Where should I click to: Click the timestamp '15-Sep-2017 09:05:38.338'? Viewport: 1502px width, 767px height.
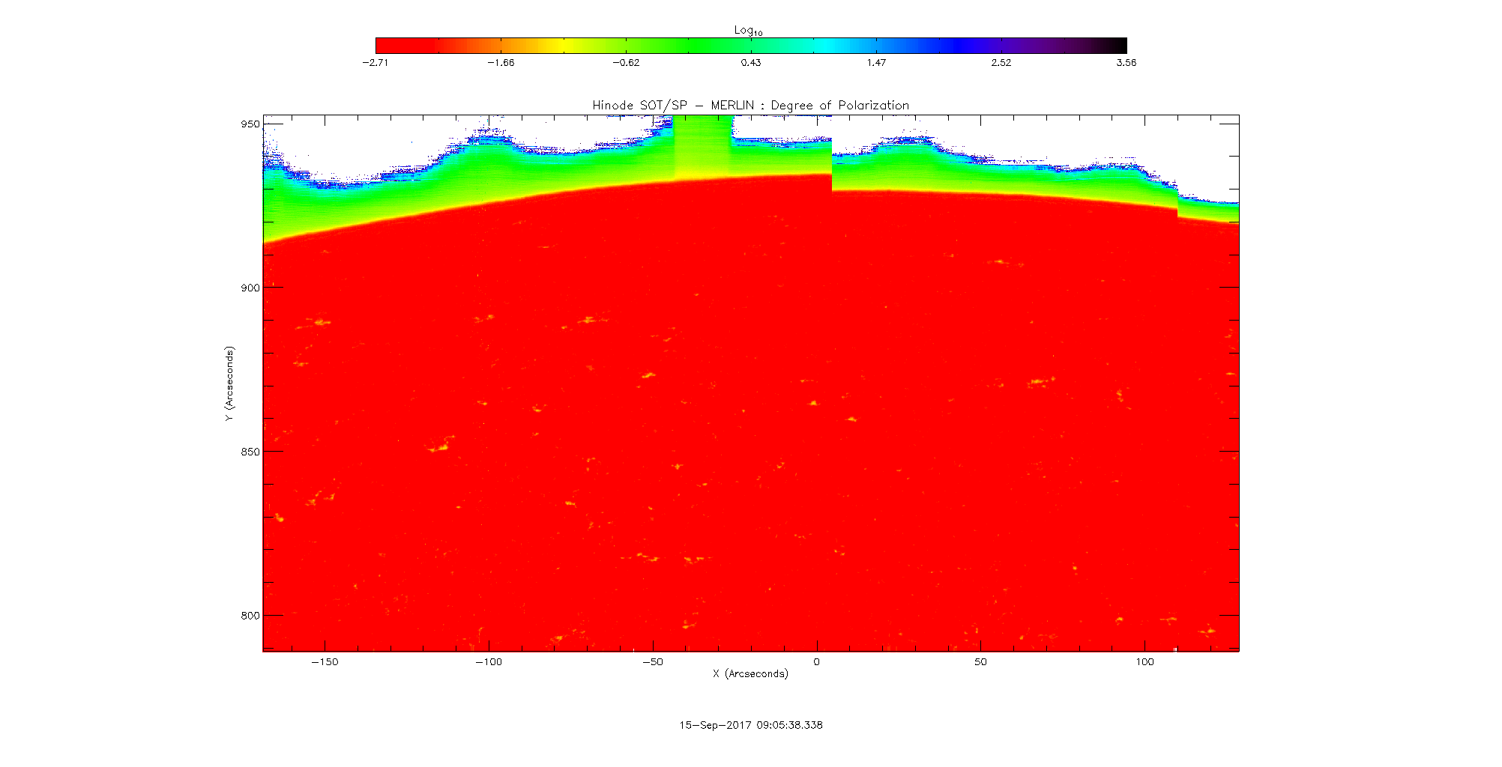[x=750, y=725]
